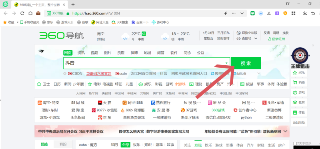Click the brown briefcase icon in the toolbar
The image size is (320, 149).
point(38,14)
